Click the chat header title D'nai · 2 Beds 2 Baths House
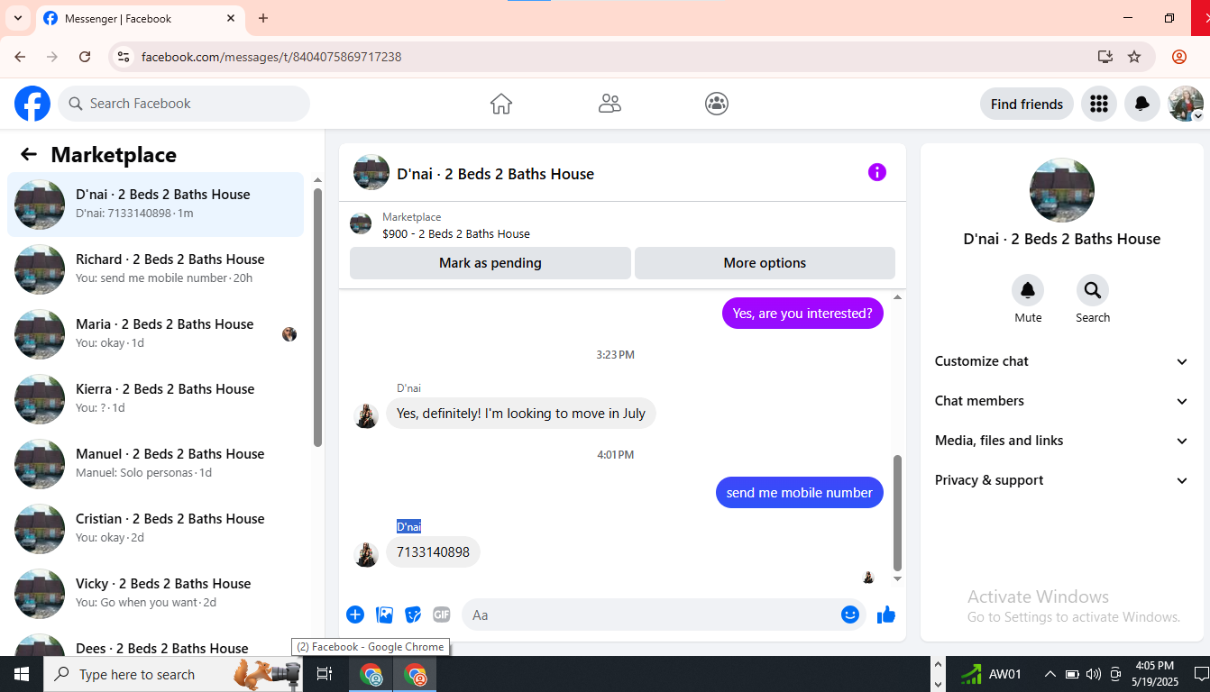This screenshot has height=692, width=1210. tap(495, 174)
